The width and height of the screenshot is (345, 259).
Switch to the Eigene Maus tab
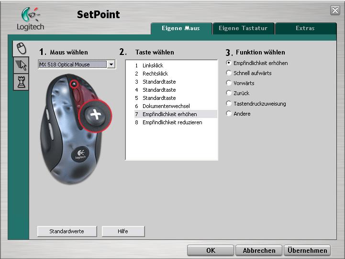[x=181, y=28]
